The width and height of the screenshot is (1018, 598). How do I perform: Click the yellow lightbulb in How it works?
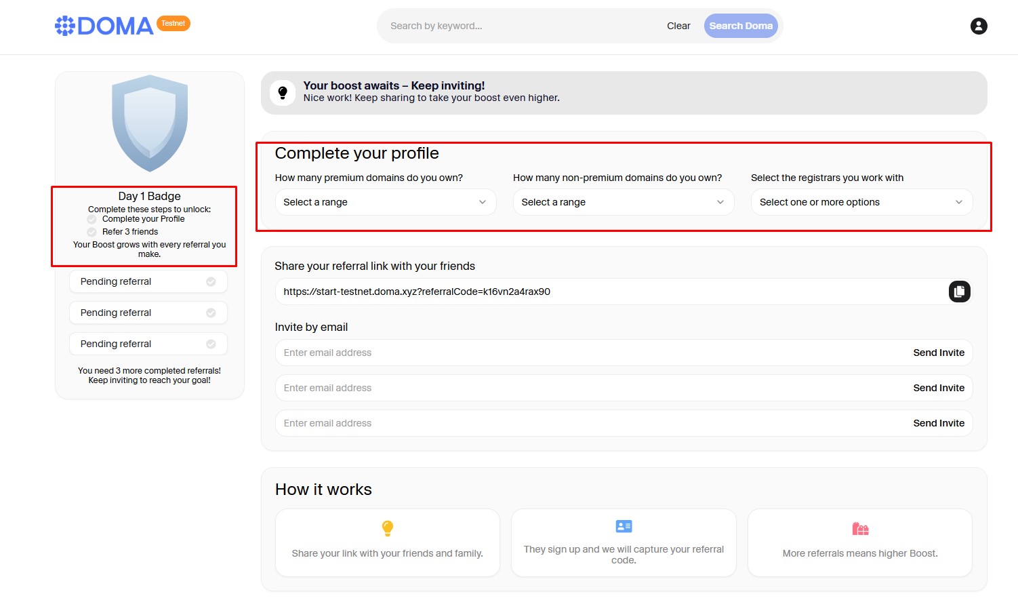[387, 527]
